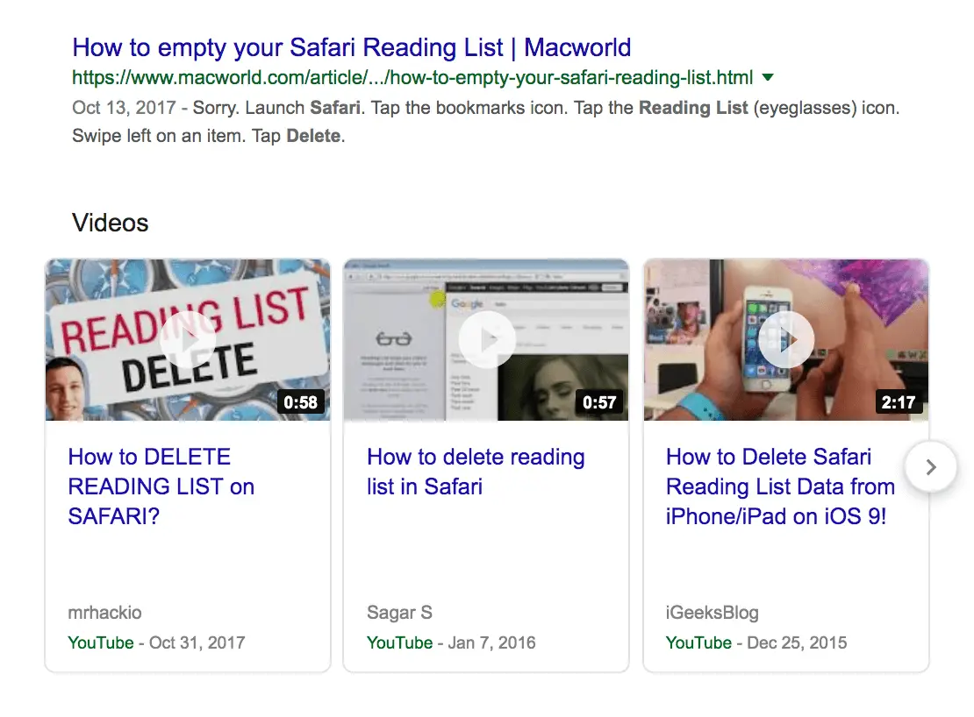
Task: Click the YouTube source under mrhackio
Action: coord(101,642)
